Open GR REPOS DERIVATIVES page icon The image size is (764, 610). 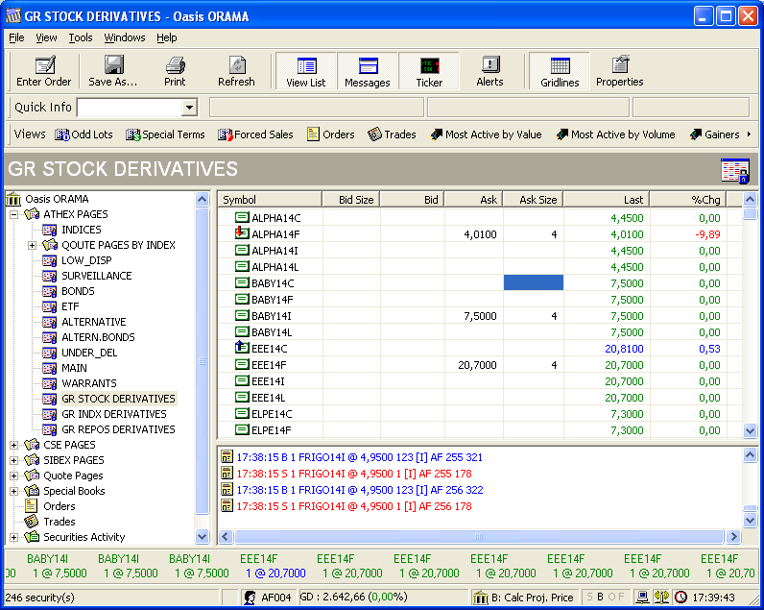pos(49,429)
